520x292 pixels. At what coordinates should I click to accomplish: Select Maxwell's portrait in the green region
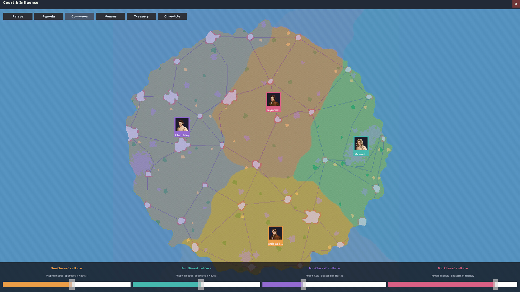click(x=361, y=144)
